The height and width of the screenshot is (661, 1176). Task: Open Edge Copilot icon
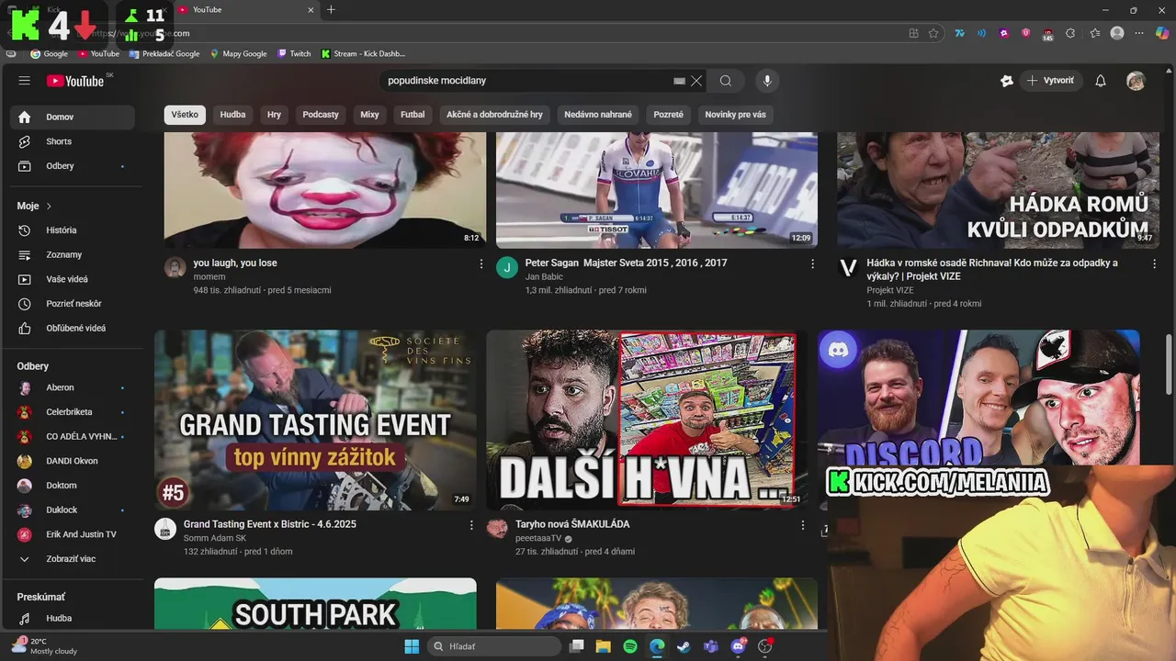[x=1162, y=33]
